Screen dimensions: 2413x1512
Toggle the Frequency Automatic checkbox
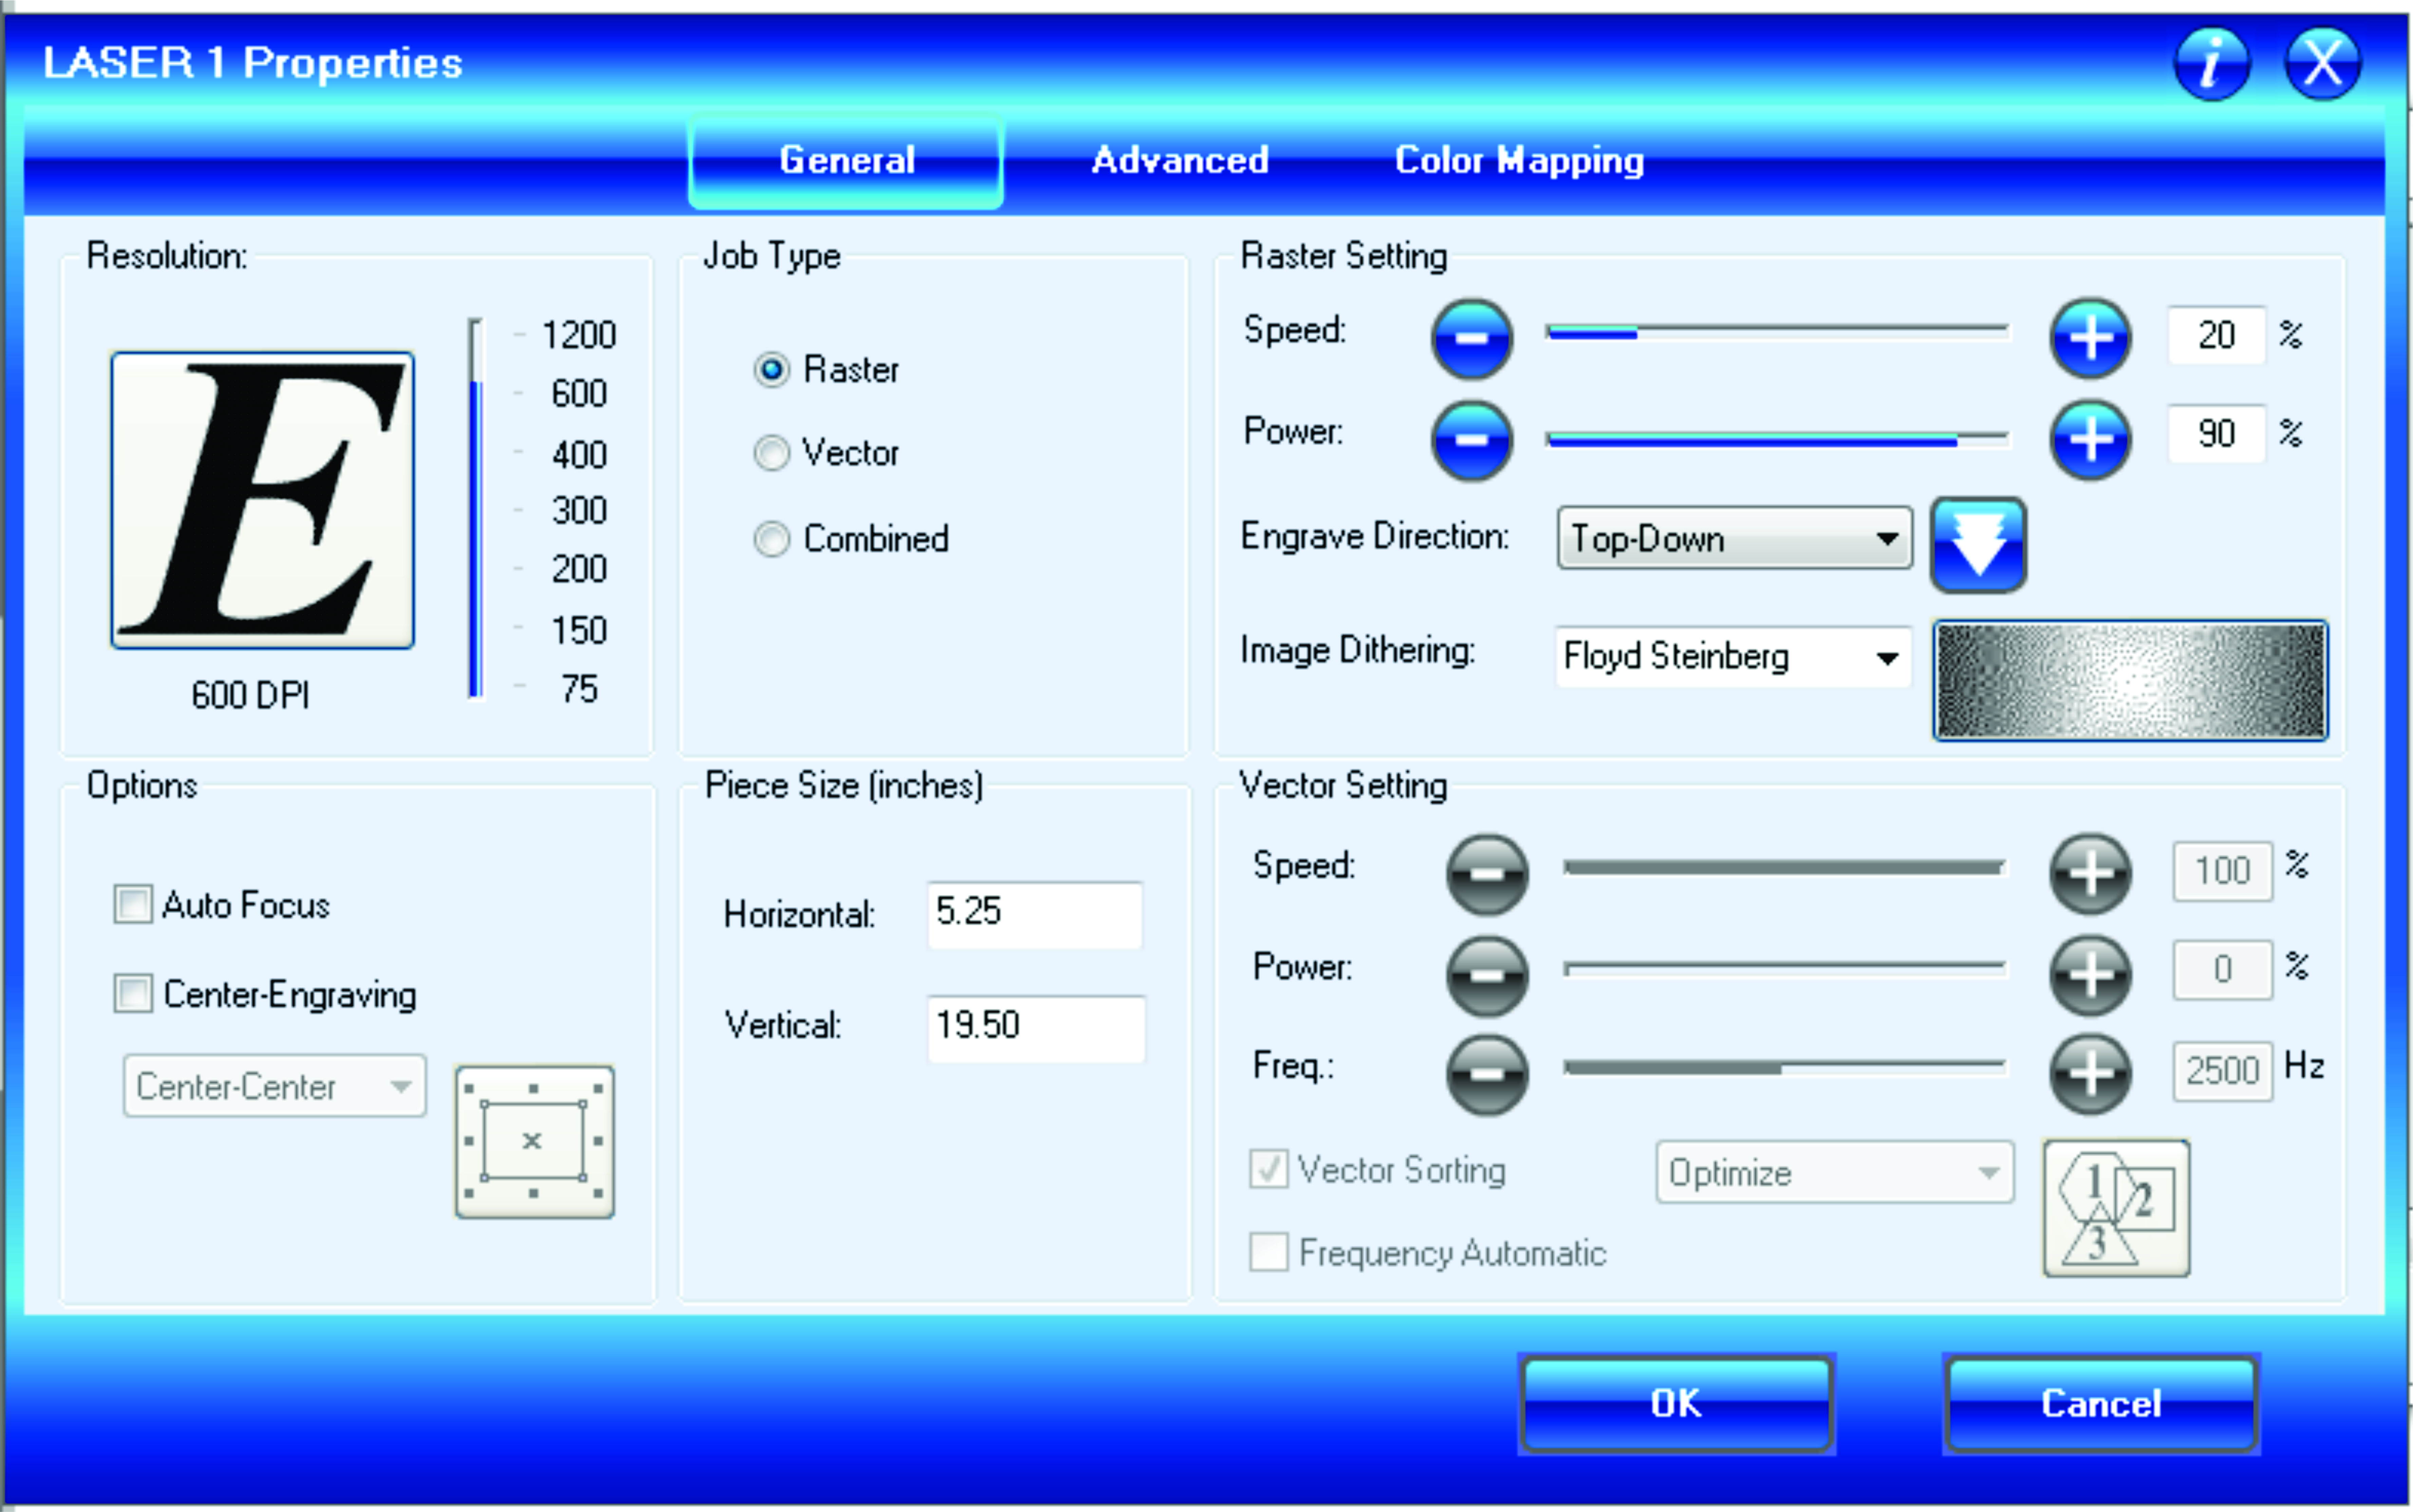tap(1269, 1252)
